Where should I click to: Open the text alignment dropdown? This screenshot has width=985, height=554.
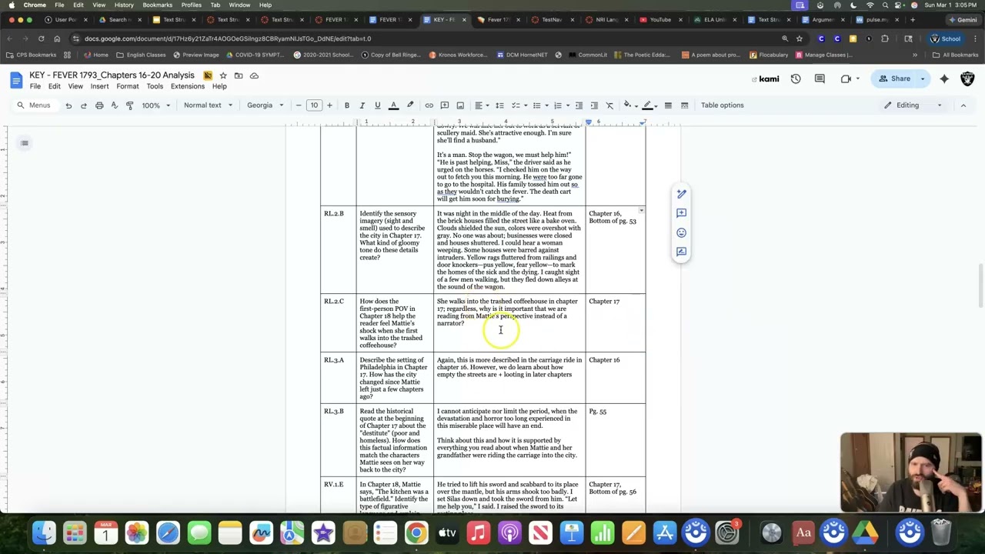481,105
